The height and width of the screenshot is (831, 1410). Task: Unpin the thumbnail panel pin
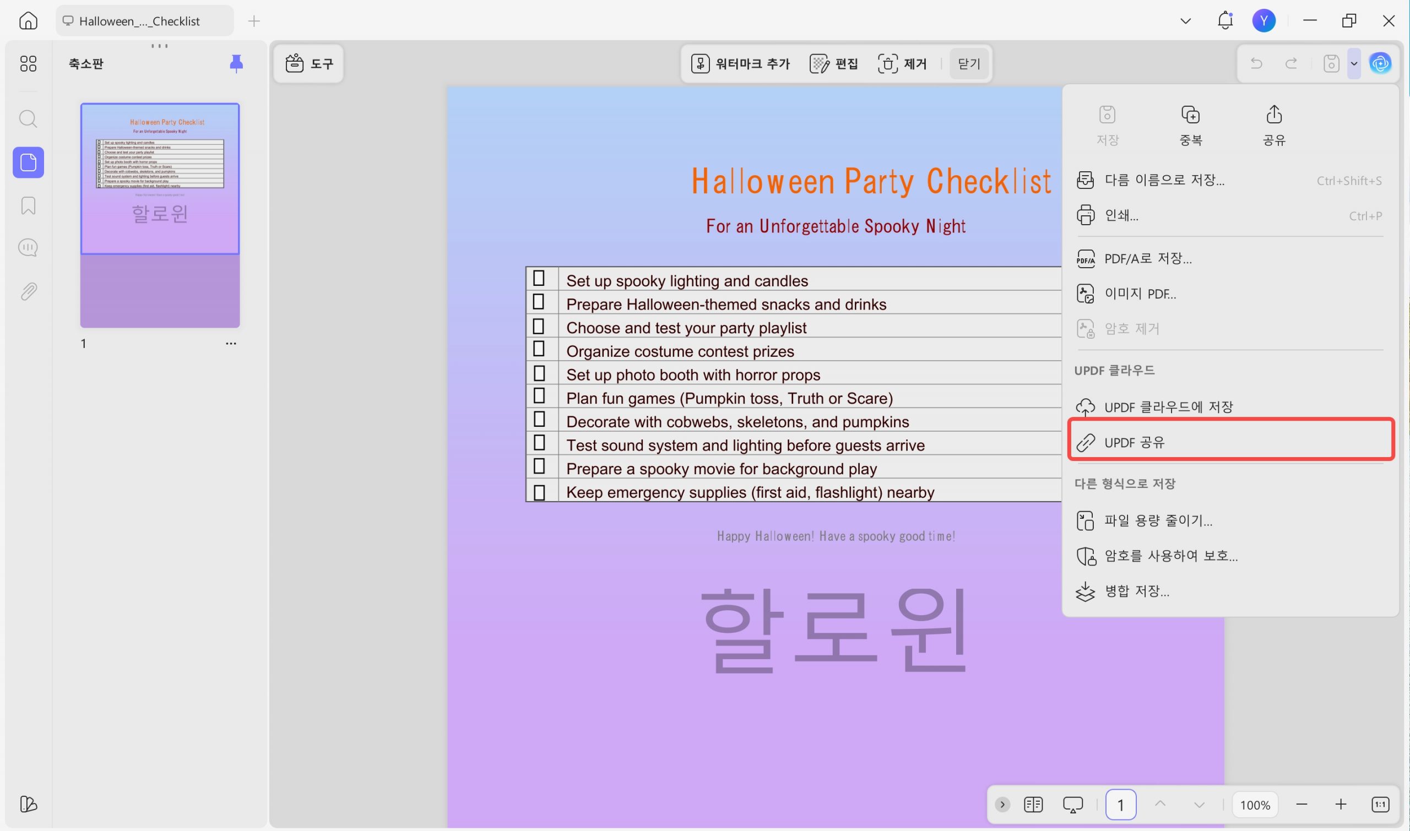[x=236, y=63]
